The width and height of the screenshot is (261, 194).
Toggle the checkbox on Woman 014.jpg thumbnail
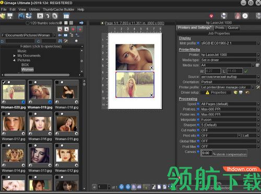[4, 145]
